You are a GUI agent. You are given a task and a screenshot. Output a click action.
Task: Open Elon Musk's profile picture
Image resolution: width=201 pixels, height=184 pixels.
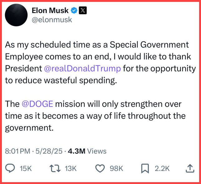pos(16,16)
